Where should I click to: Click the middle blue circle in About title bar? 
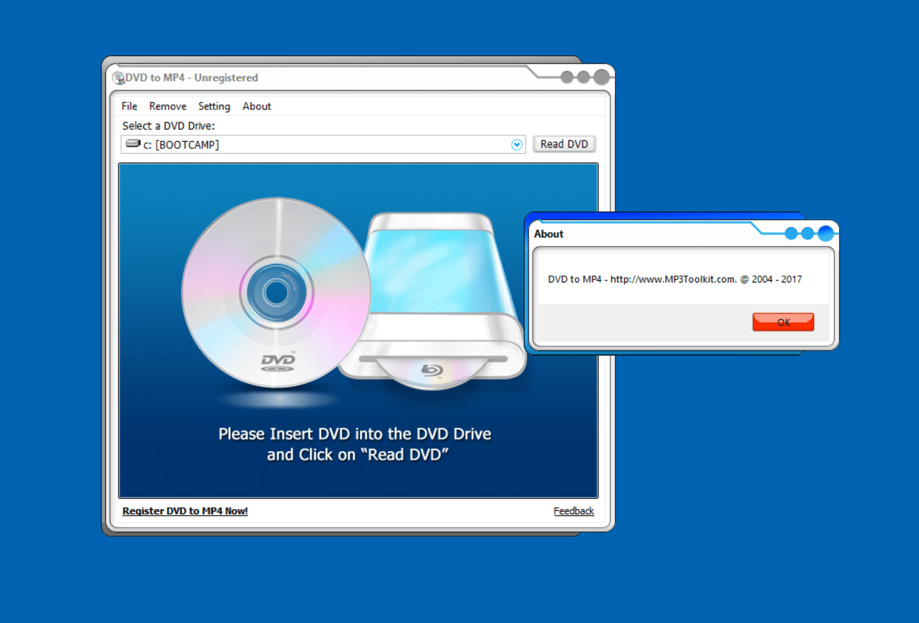808,233
